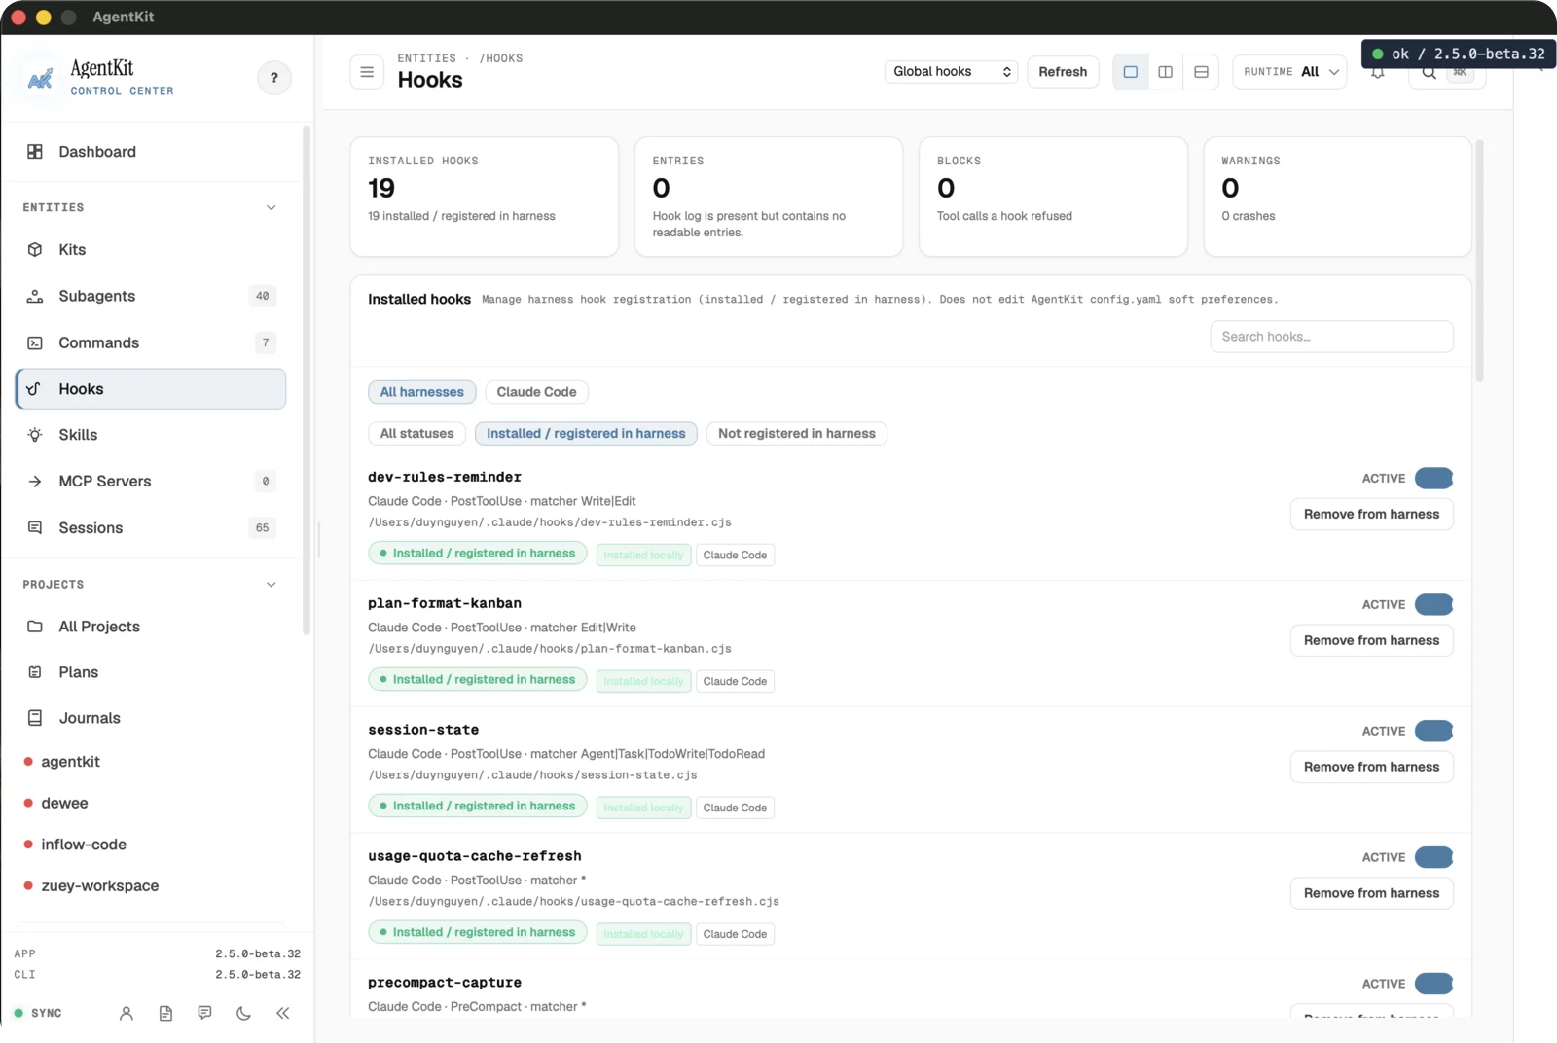Image resolution: width=1557 pixels, height=1043 pixels.
Task: Click the main content vertical scrollbar
Action: pyautogui.click(x=1479, y=261)
